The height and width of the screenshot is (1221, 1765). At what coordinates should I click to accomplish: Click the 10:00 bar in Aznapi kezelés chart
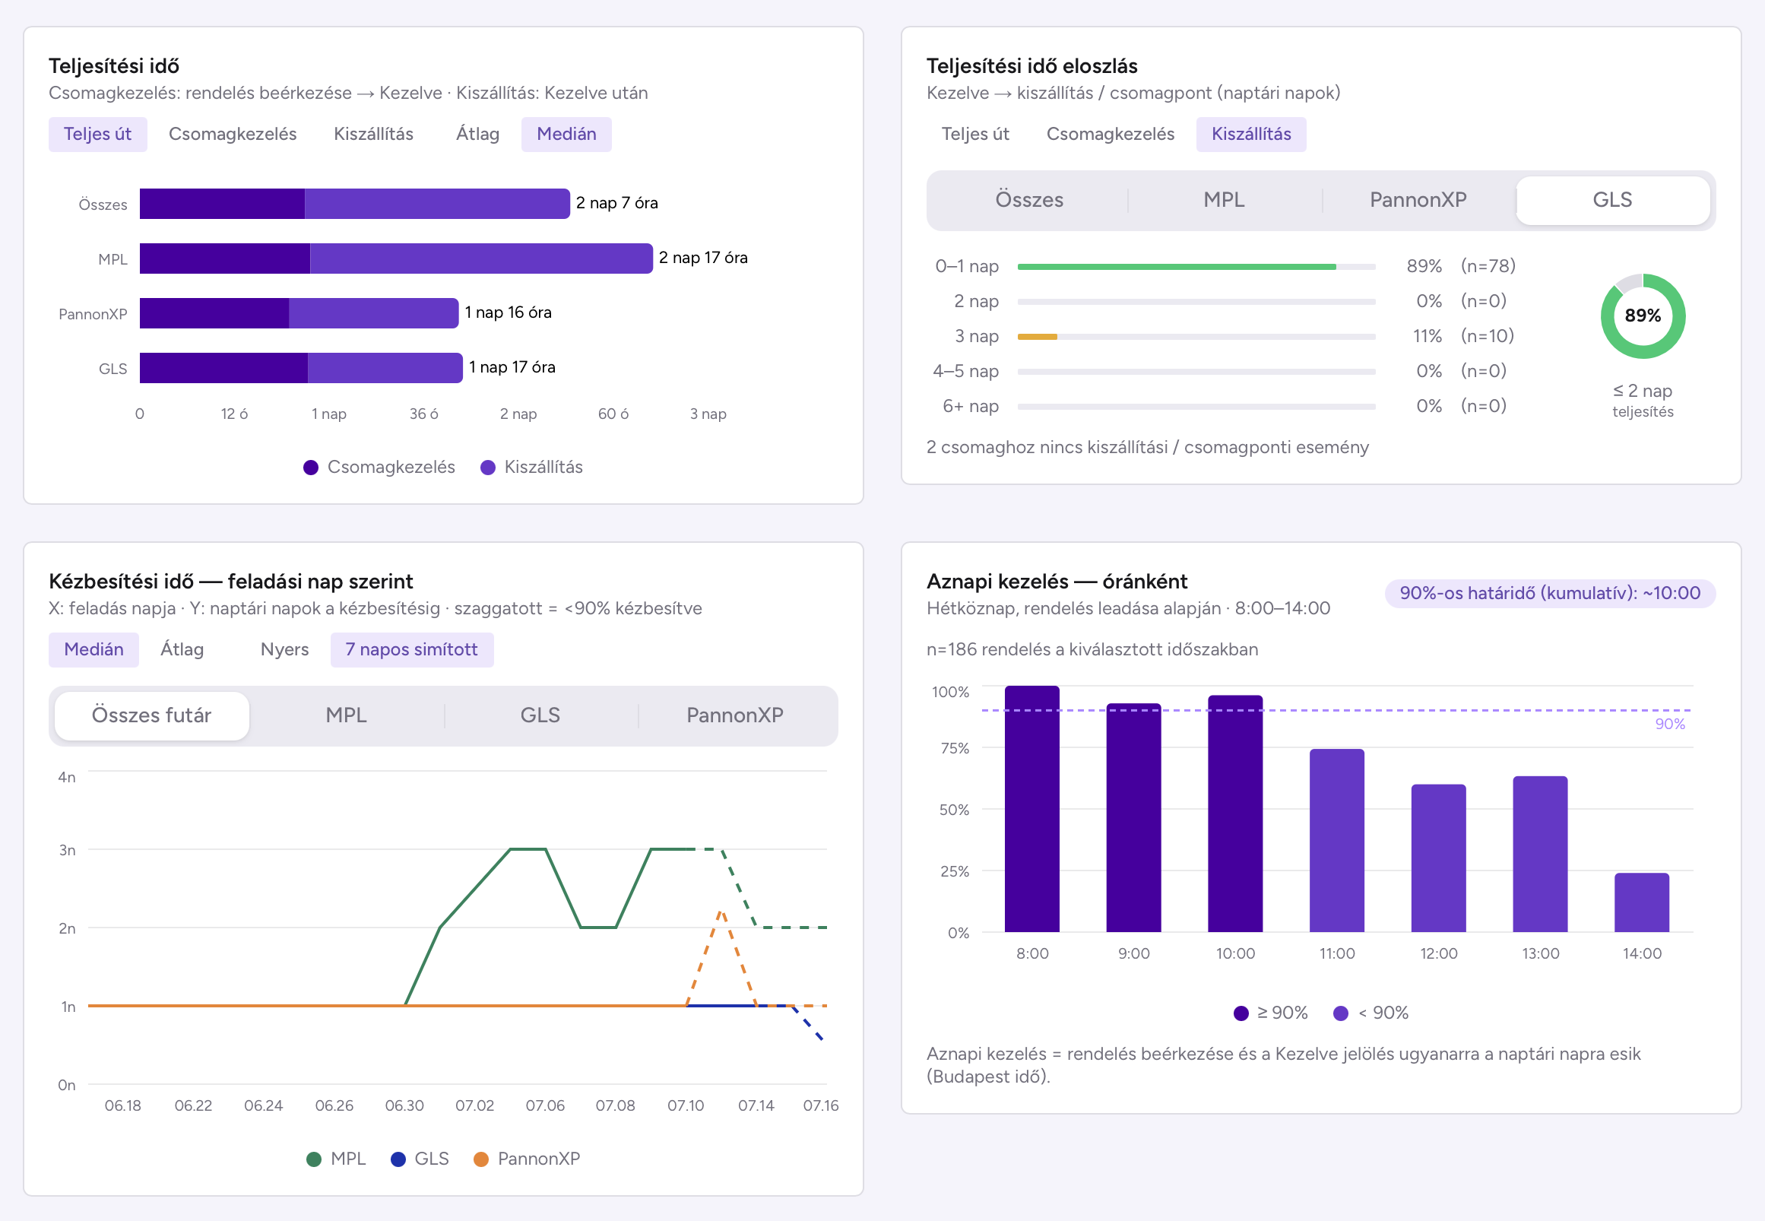1235,814
